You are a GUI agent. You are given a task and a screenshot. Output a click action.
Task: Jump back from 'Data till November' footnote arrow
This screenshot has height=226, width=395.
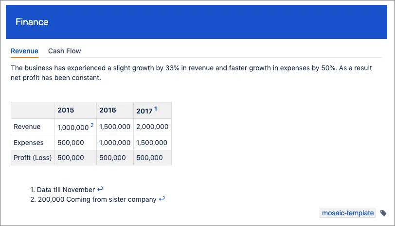point(100,189)
